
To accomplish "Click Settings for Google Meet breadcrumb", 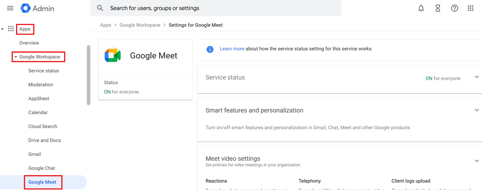I will click(x=196, y=25).
